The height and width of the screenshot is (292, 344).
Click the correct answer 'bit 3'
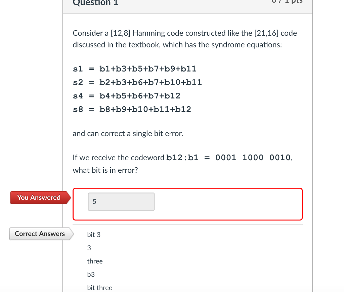pos(94,235)
